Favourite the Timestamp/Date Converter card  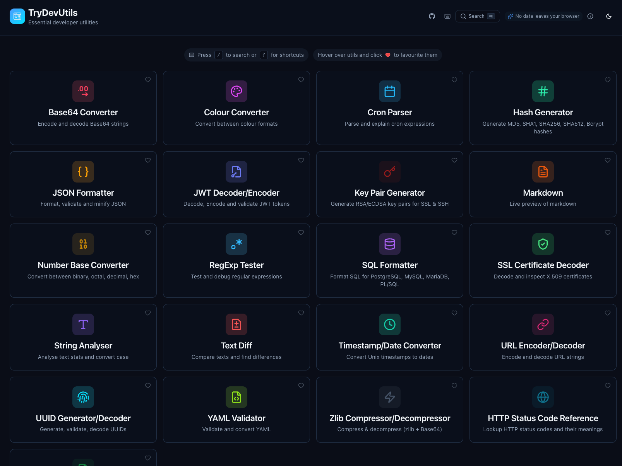454,313
